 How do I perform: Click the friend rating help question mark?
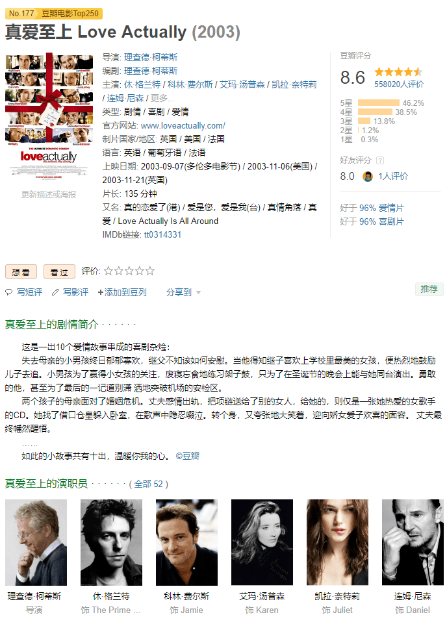click(380, 160)
